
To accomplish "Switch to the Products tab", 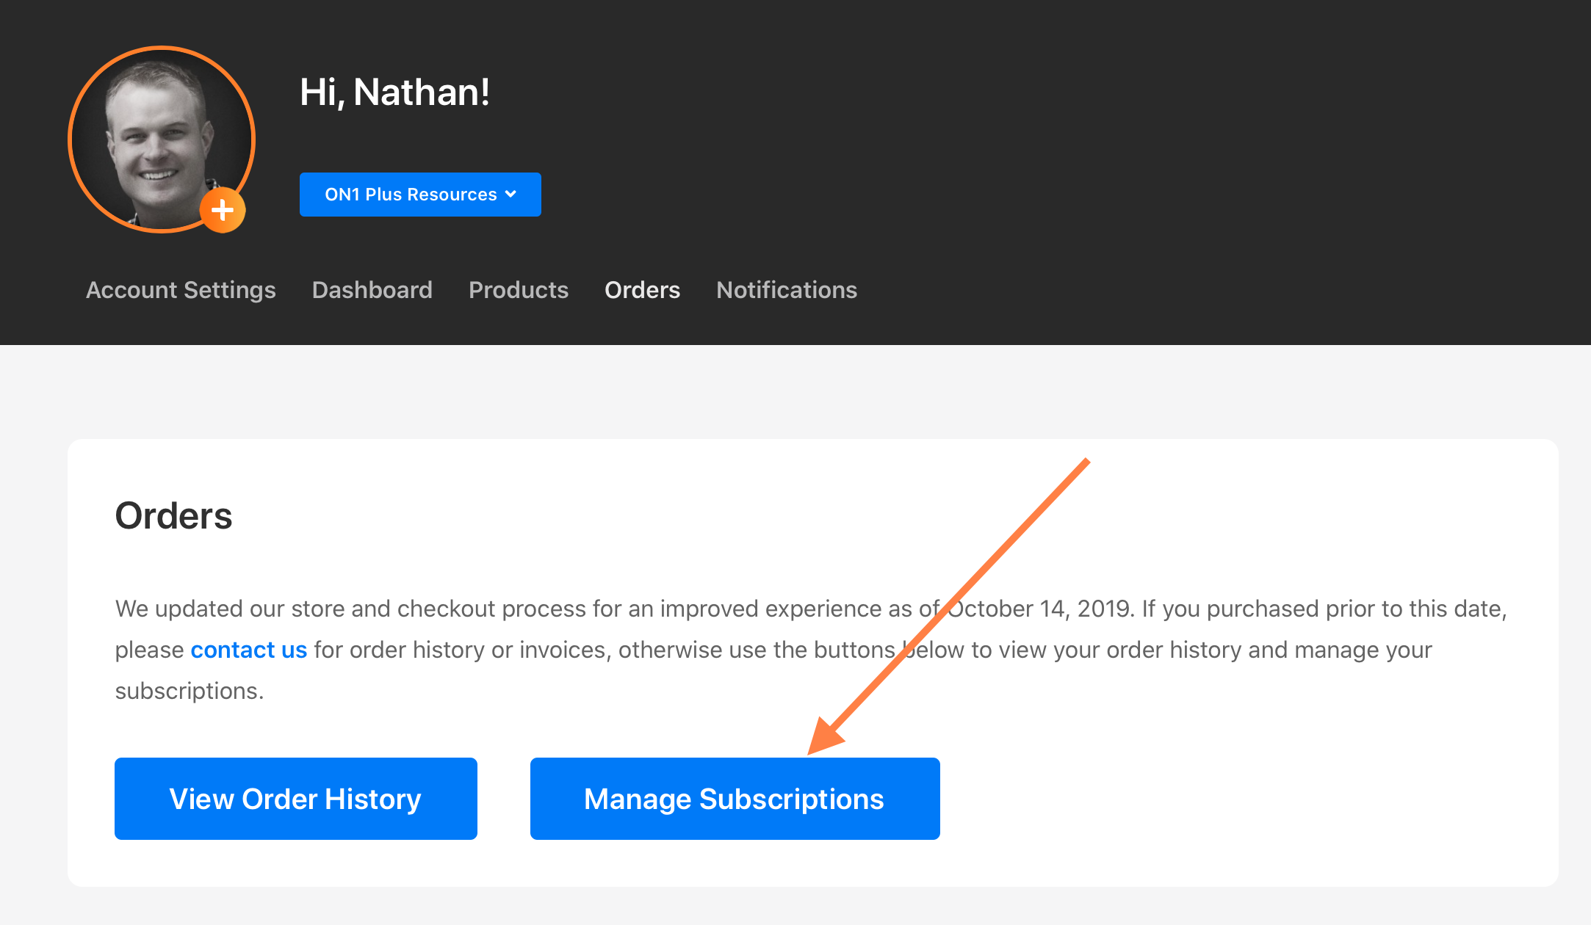I will 518,290.
